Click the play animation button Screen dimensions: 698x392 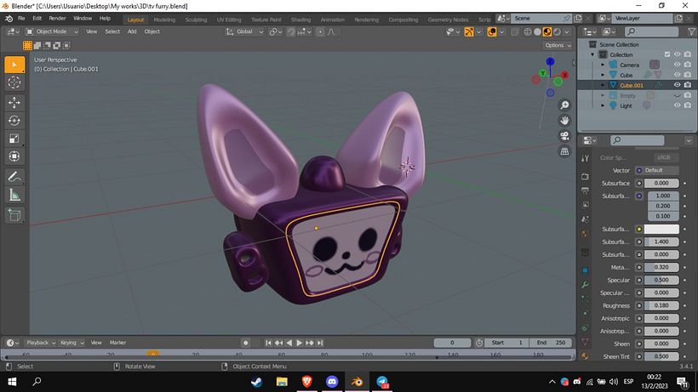tap(299, 343)
